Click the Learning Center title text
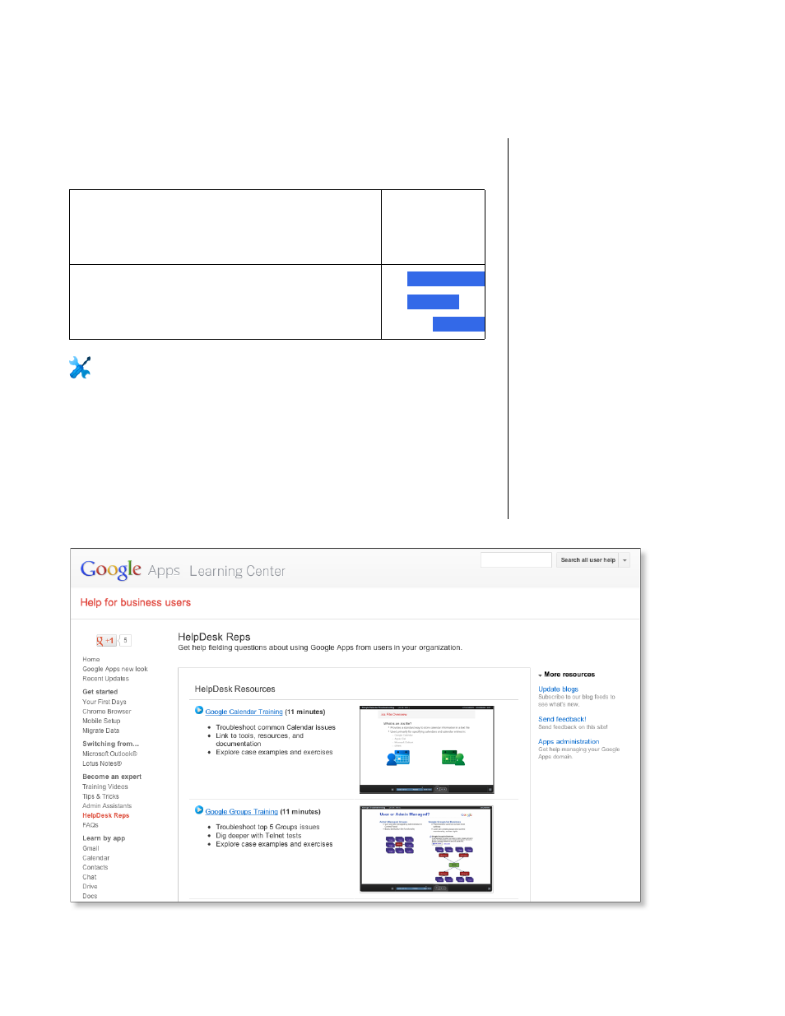The image size is (785, 1016). (237, 571)
